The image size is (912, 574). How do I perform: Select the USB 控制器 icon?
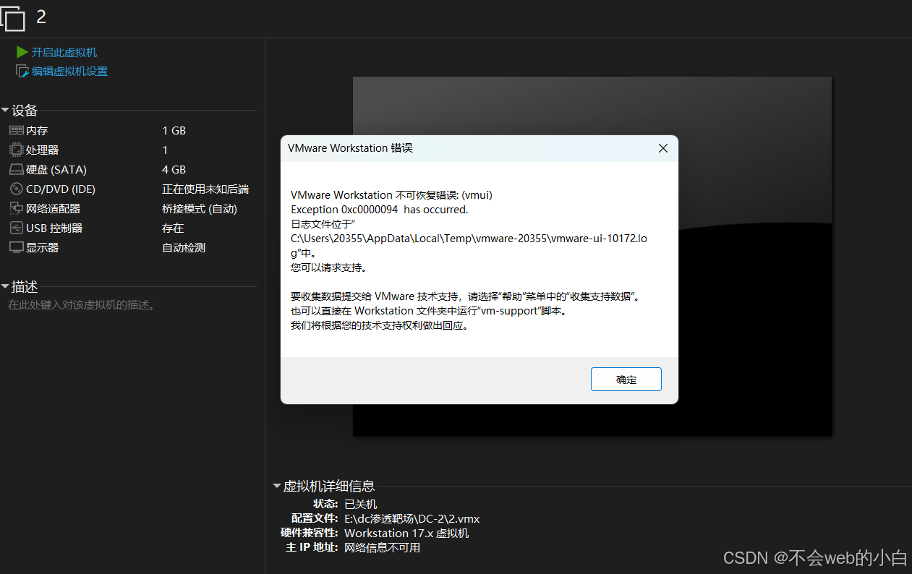(x=16, y=228)
